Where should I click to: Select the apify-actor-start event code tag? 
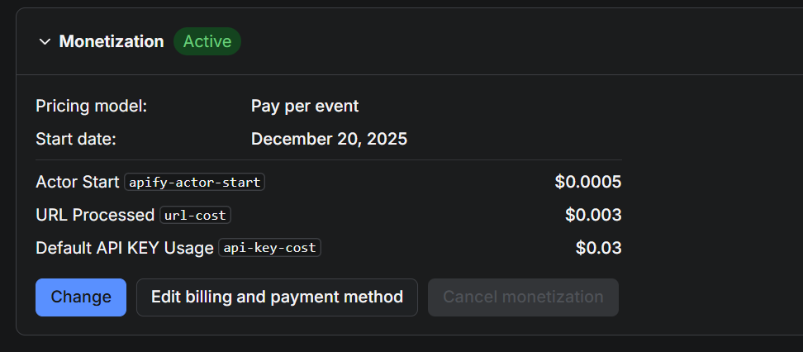(x=195, y=183)
